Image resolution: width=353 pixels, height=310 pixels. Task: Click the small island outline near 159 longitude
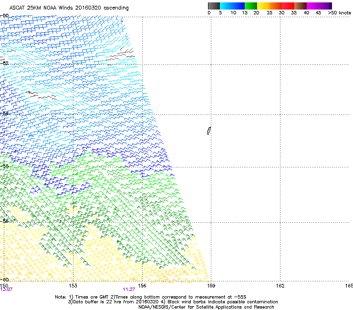(208, 131)
